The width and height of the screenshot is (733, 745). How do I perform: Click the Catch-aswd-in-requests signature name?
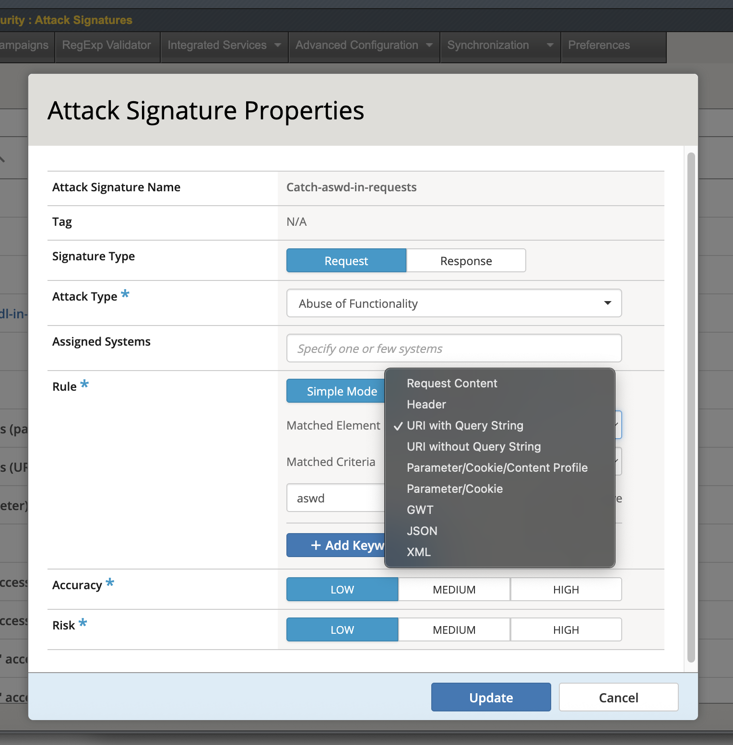(352, 187)
